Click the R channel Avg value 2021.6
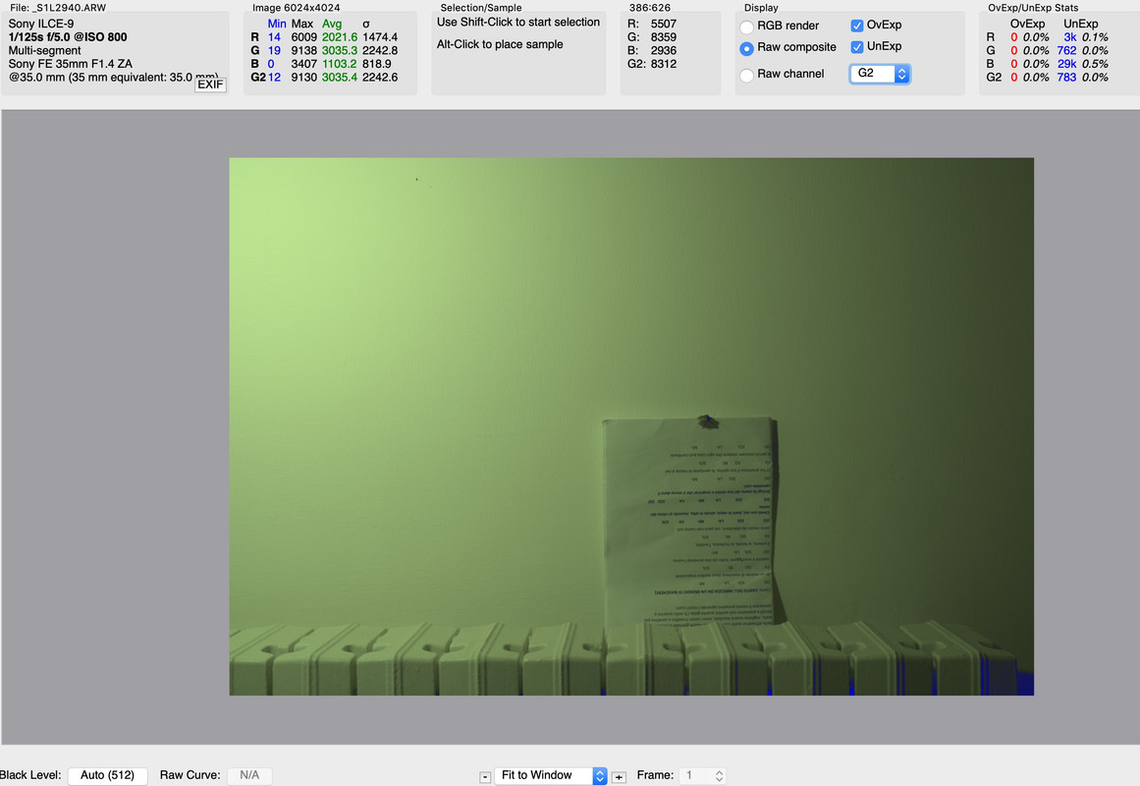Image resolution: width=1140 pixels, height=786 pixels. click(340, 37)
